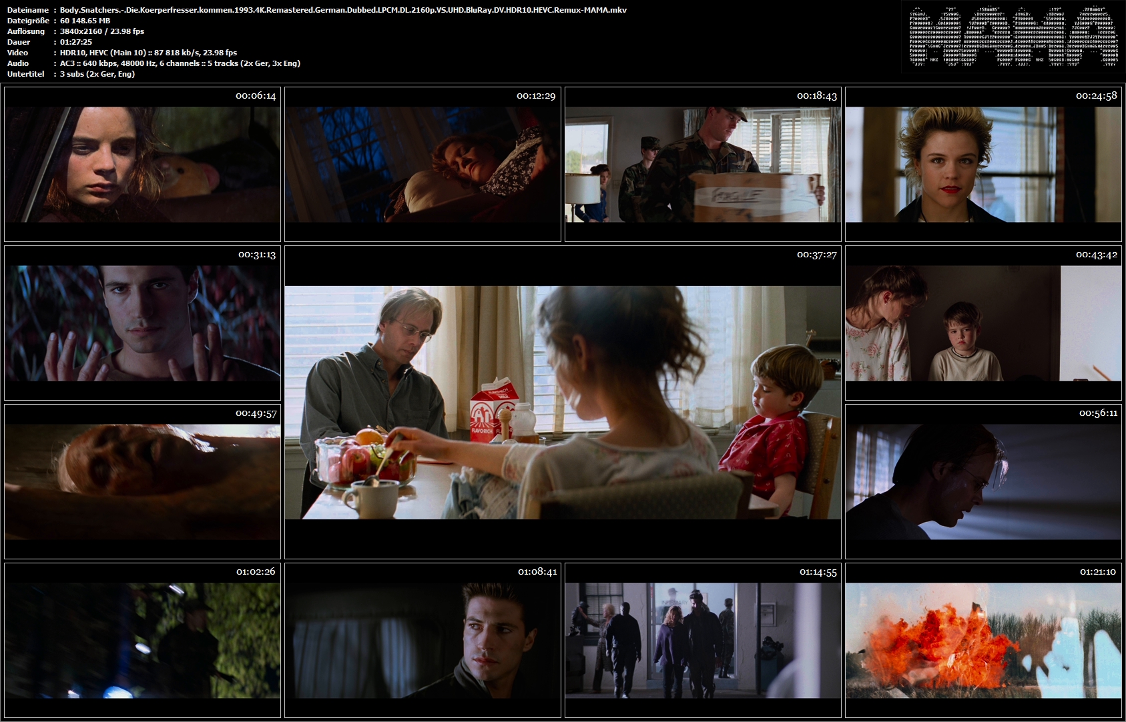
Task: Click the 'Video' label
Action: pos(18,53)
